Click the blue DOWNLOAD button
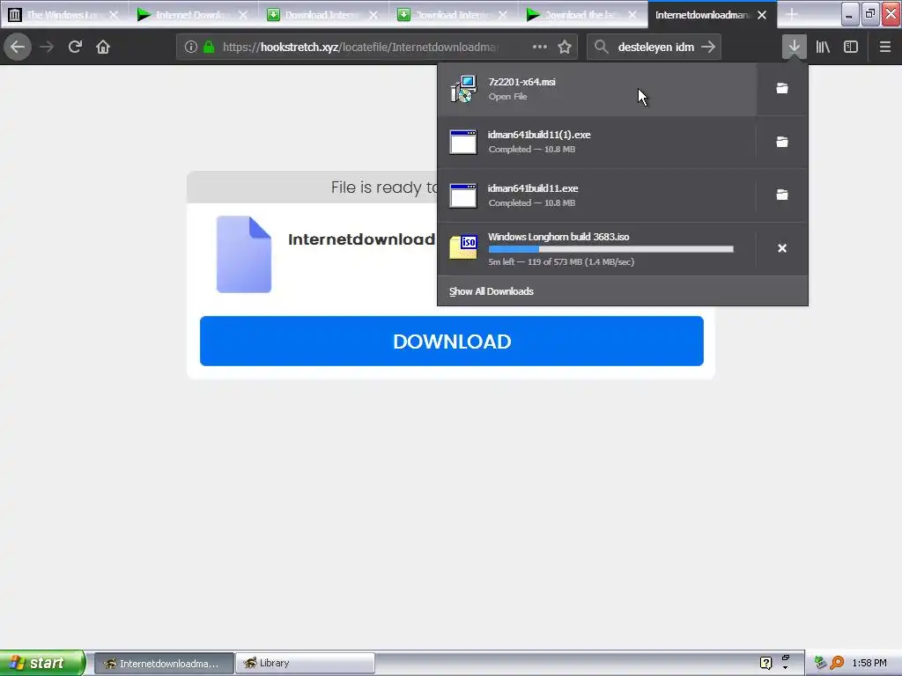The height and width of the screenshot is (676, 902). click(452, 341)
